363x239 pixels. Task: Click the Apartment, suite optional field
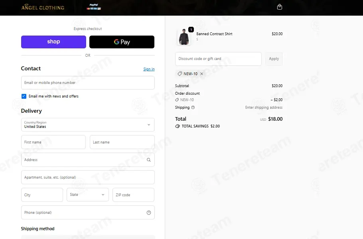click(x=88, y=177)
